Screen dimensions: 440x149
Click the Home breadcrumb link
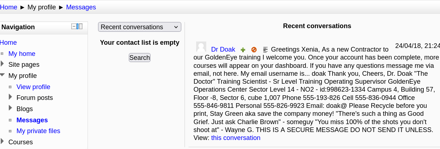(9, 7)
